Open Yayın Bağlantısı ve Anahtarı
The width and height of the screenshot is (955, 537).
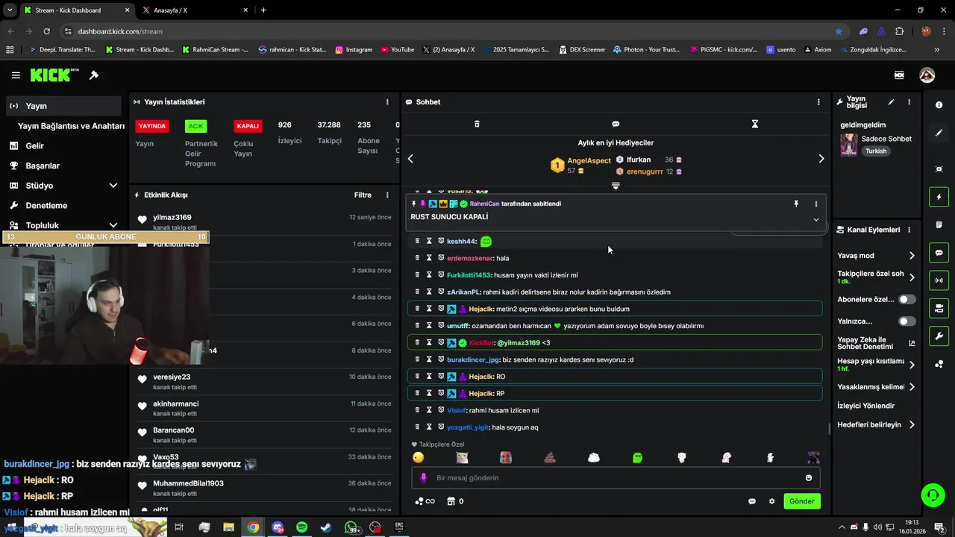(x=71, y=126)
